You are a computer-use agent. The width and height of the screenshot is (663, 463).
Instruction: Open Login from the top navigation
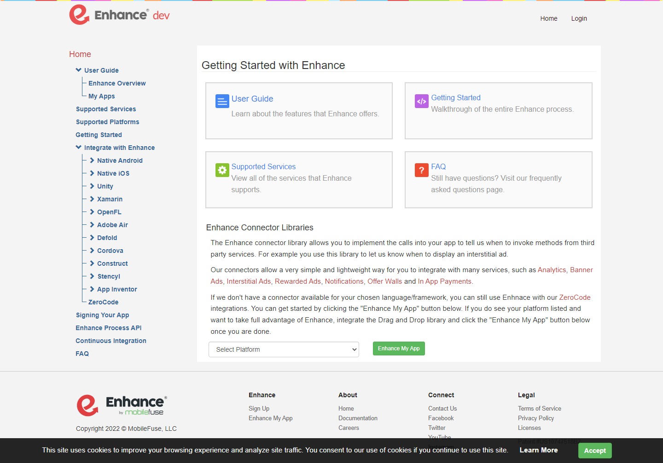[x=579, y=18]
